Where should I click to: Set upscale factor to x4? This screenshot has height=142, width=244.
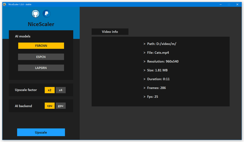tap(61, 90)
